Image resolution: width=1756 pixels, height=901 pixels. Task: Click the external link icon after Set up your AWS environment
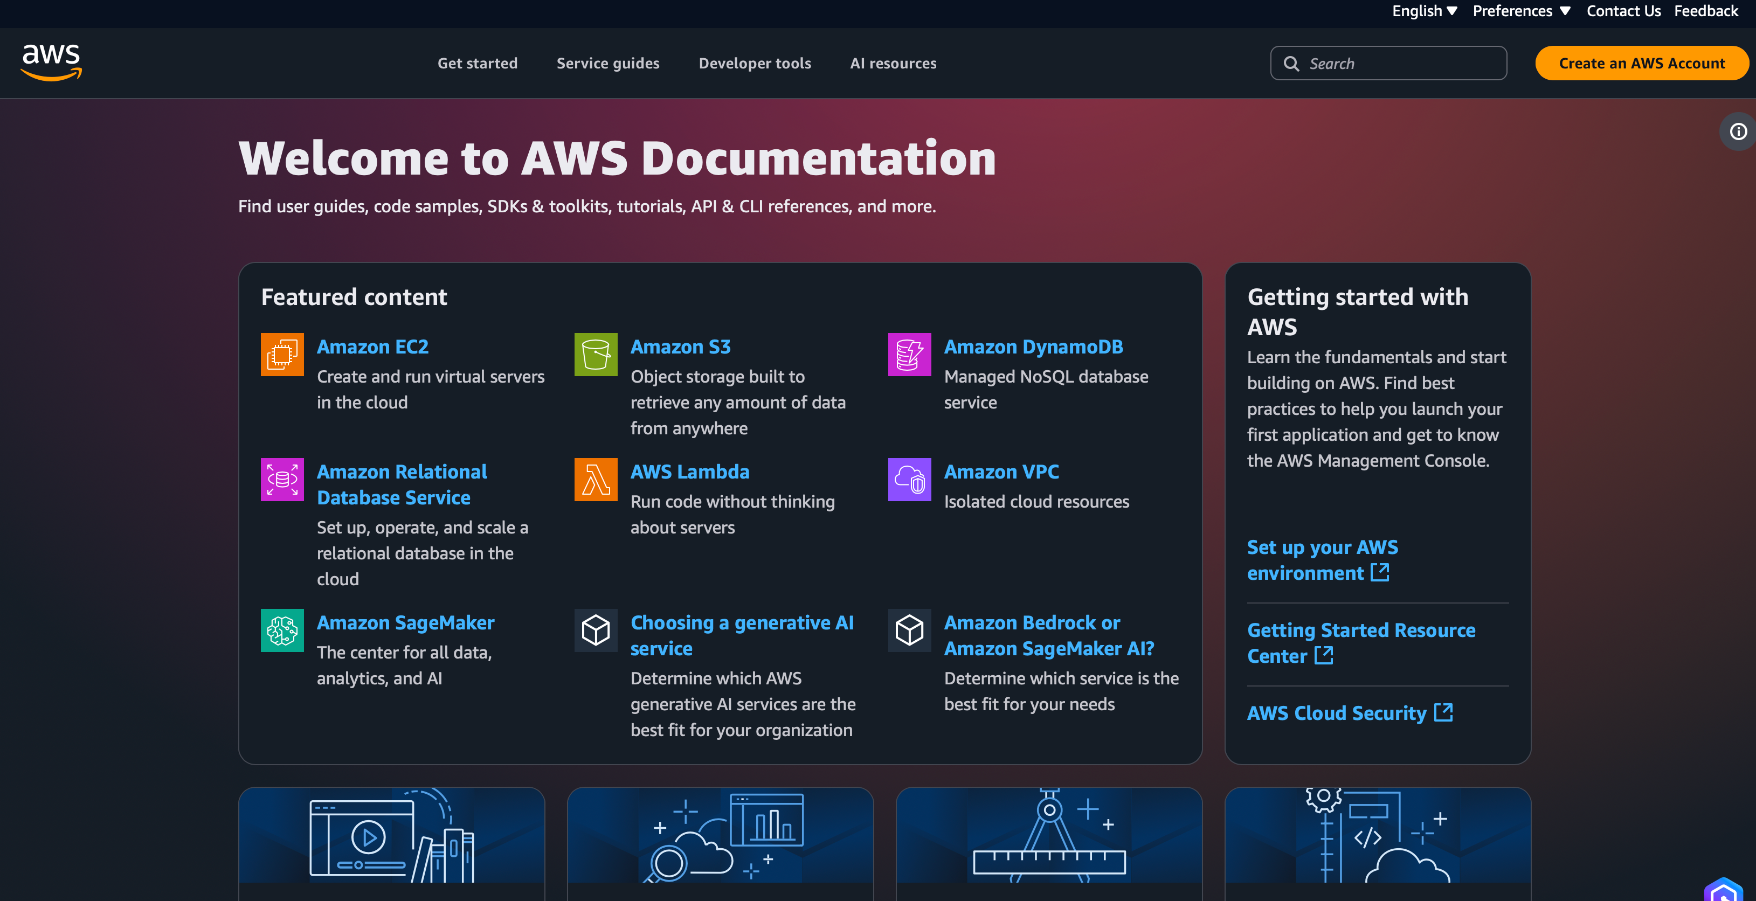point(1380,572)
